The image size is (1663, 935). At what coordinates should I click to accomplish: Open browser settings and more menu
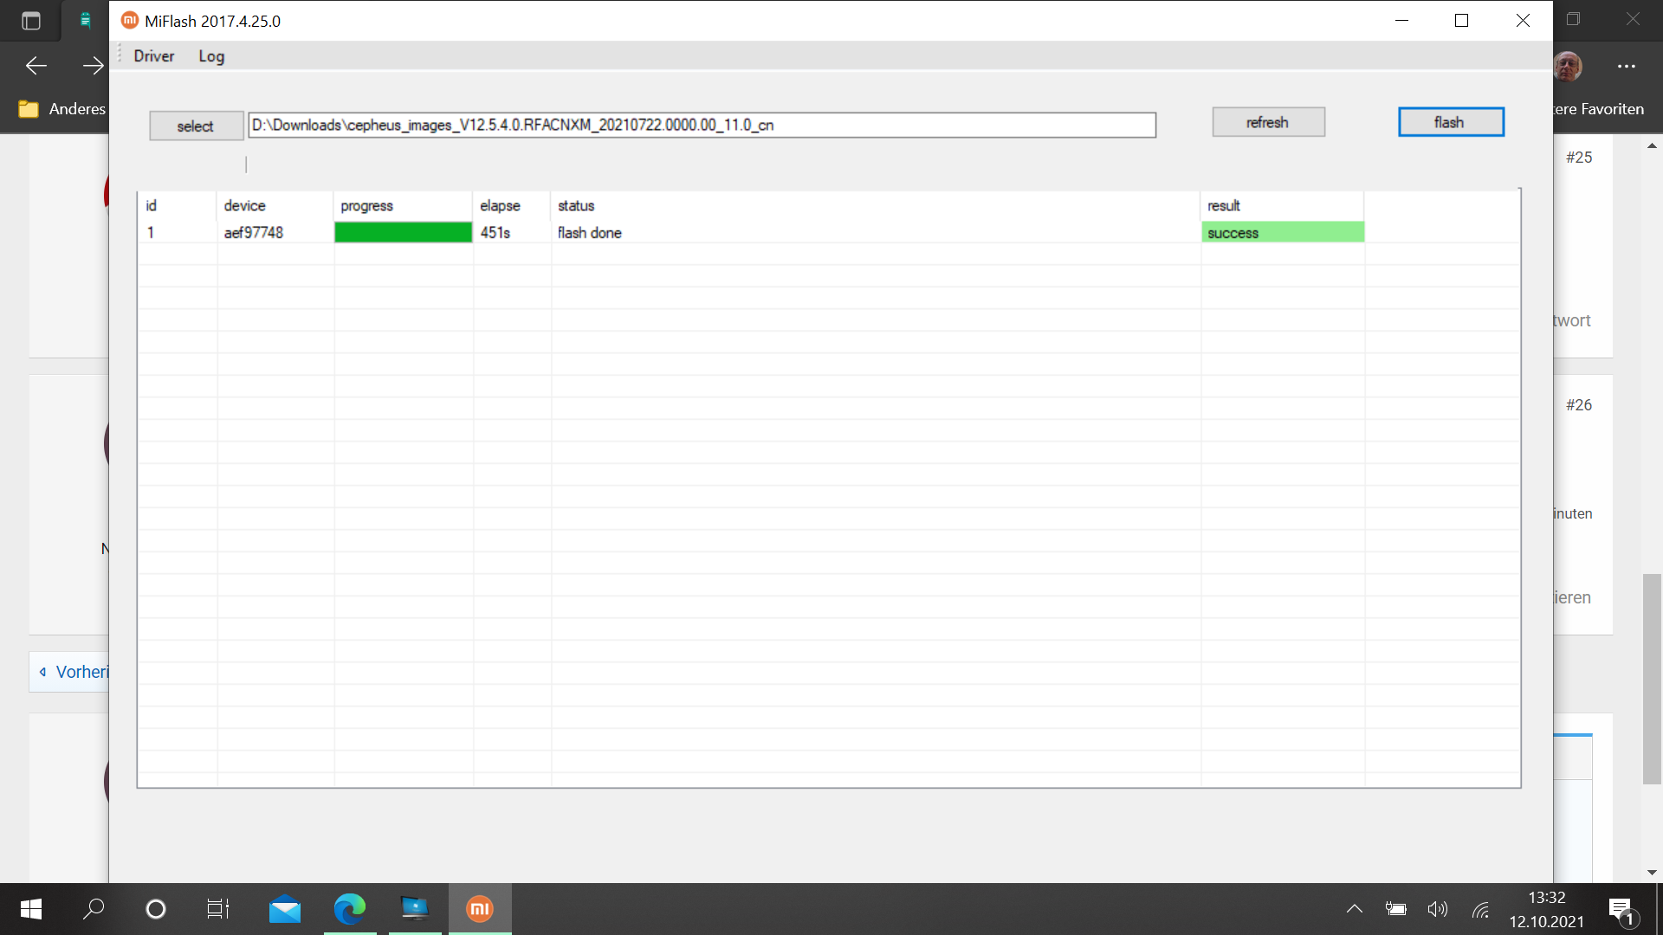pos(1627,66)
